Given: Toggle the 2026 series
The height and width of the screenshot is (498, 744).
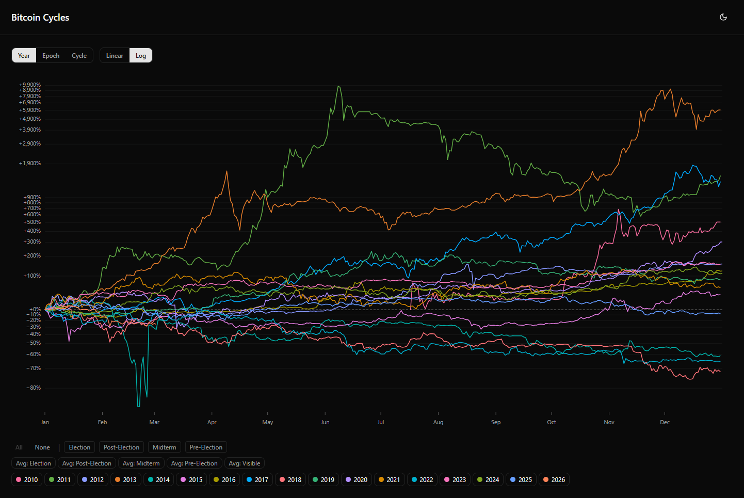Looking at the screenshot, I should coord(554,479).
